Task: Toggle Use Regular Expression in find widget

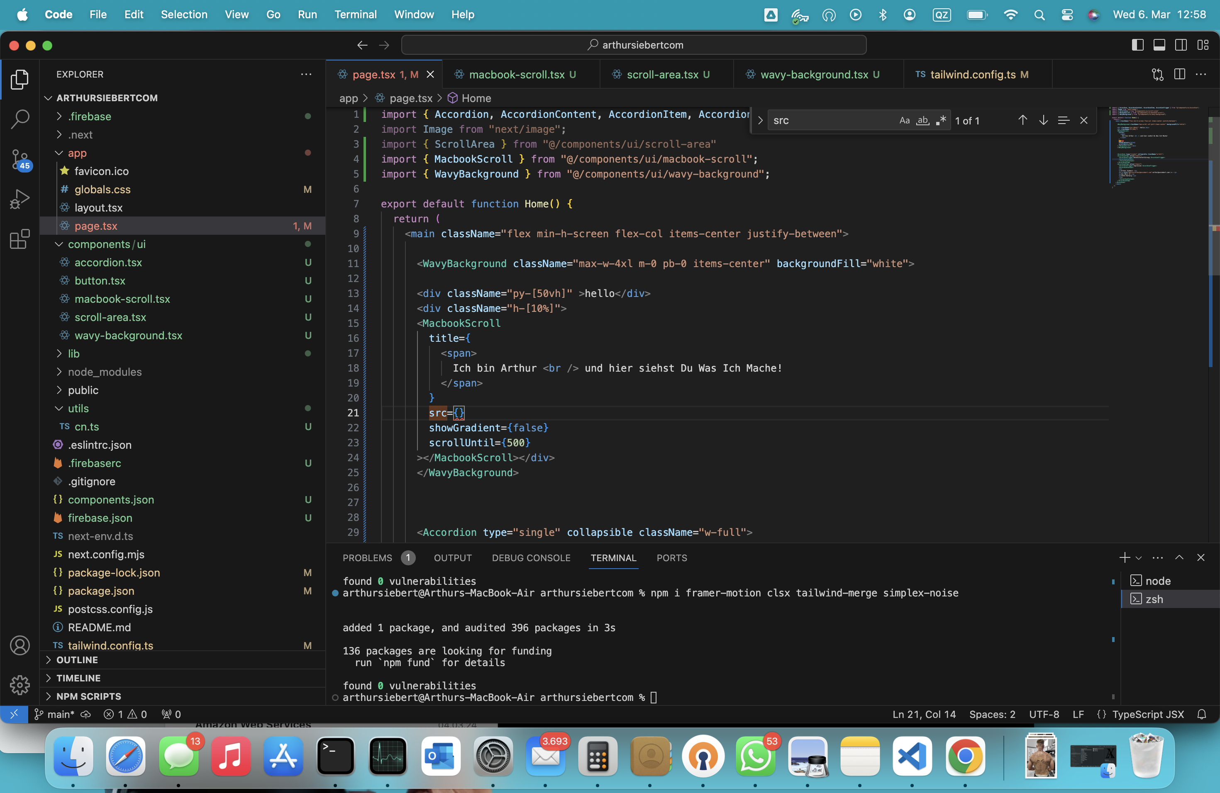Action: [941, 120]
